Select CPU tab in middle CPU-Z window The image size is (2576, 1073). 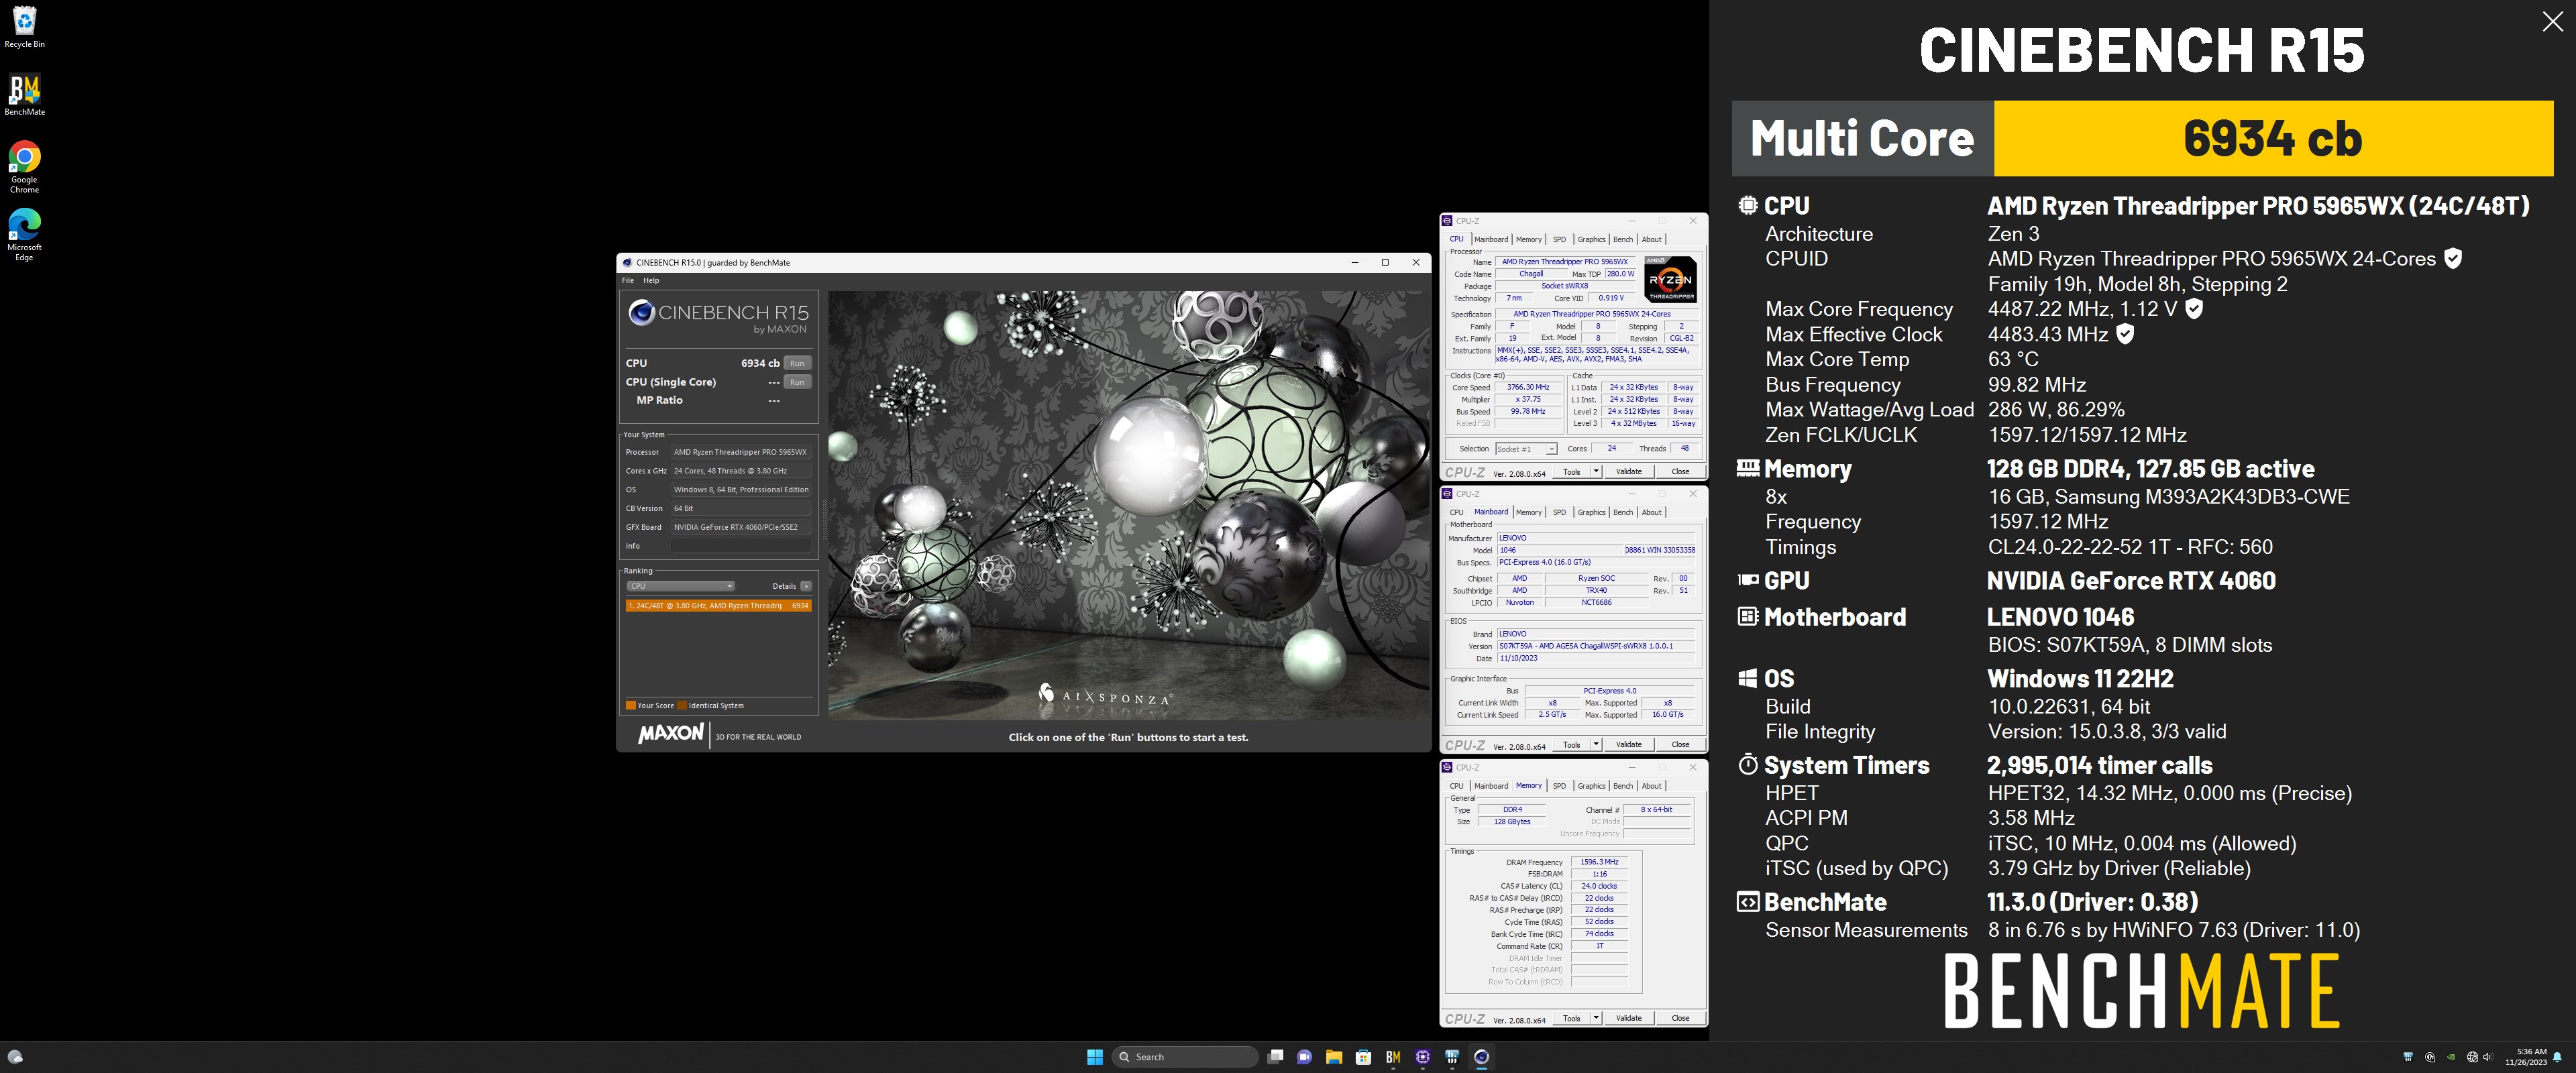pyautogui.click(x=1457, y=512)
